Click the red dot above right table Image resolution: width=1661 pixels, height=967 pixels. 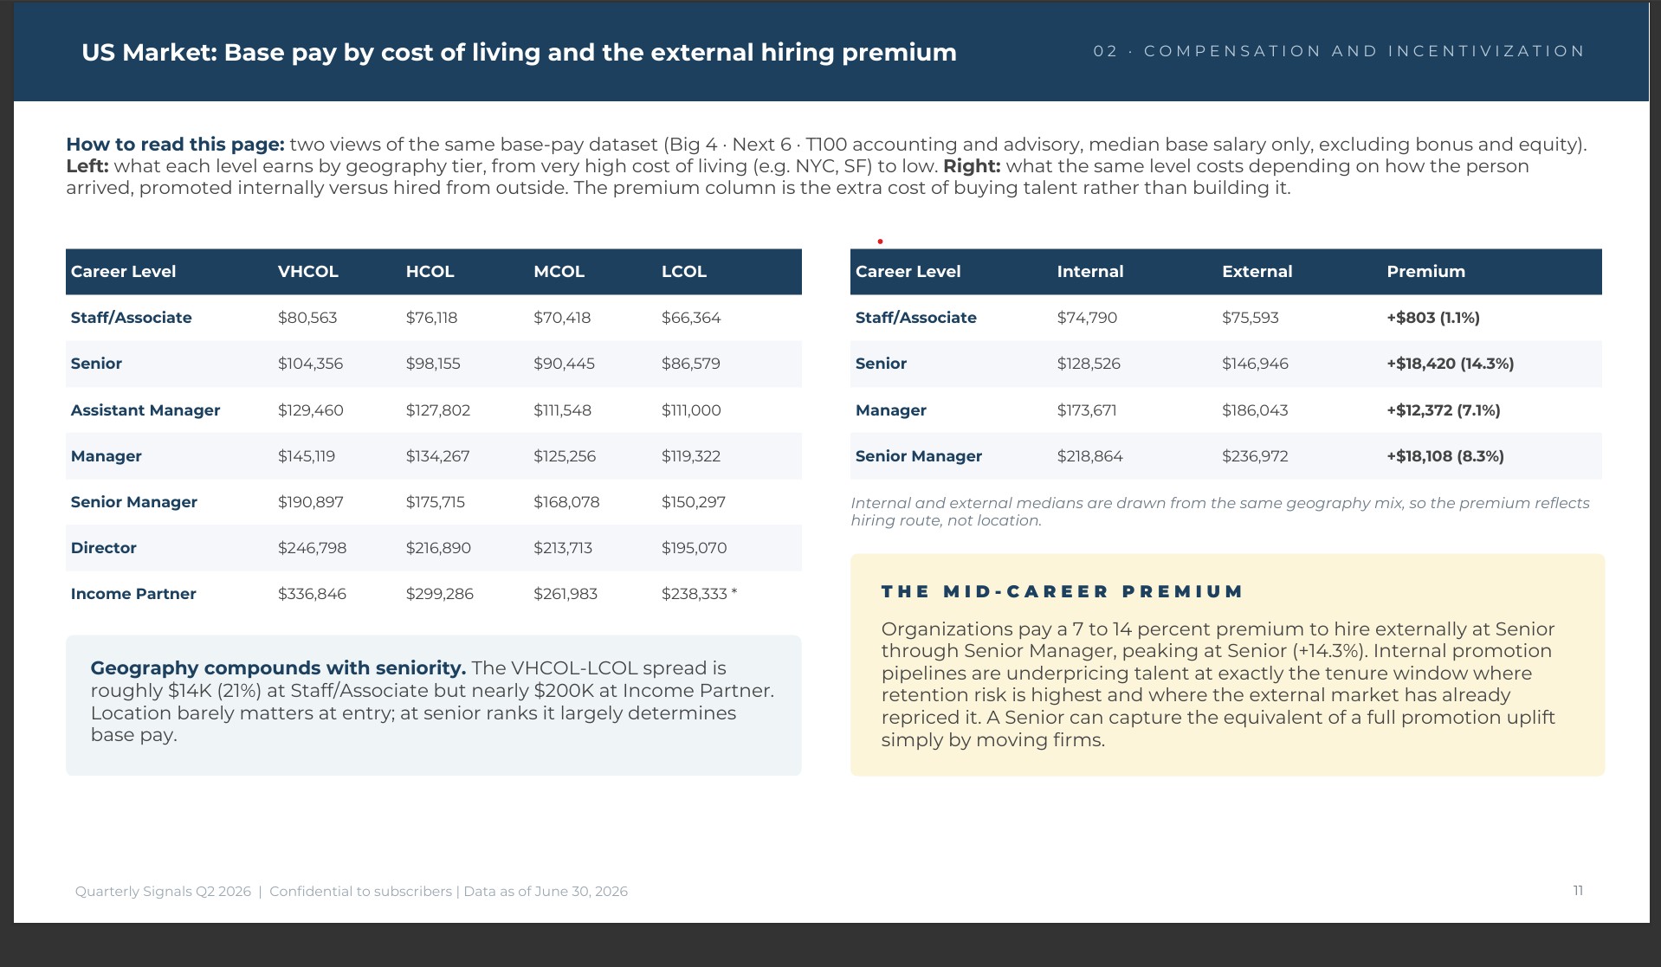point(880,242)
